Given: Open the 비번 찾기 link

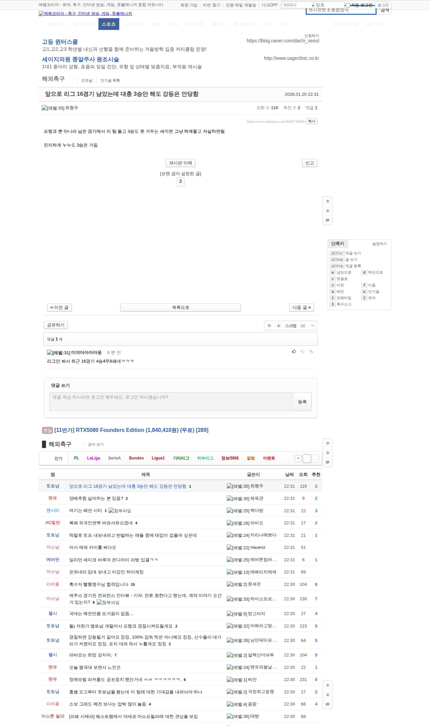Looking at the screenshot, I should coord(212,5).
